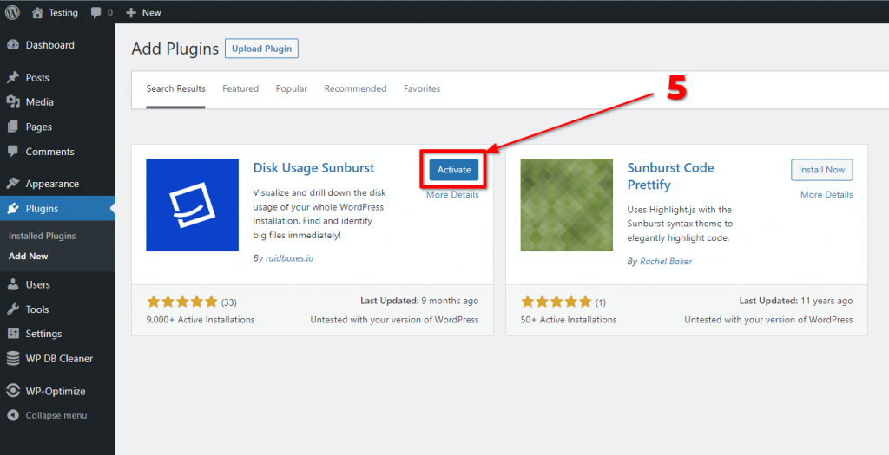Switch to the Featured tab
This screenshot has height=455, width=889.
240,89
